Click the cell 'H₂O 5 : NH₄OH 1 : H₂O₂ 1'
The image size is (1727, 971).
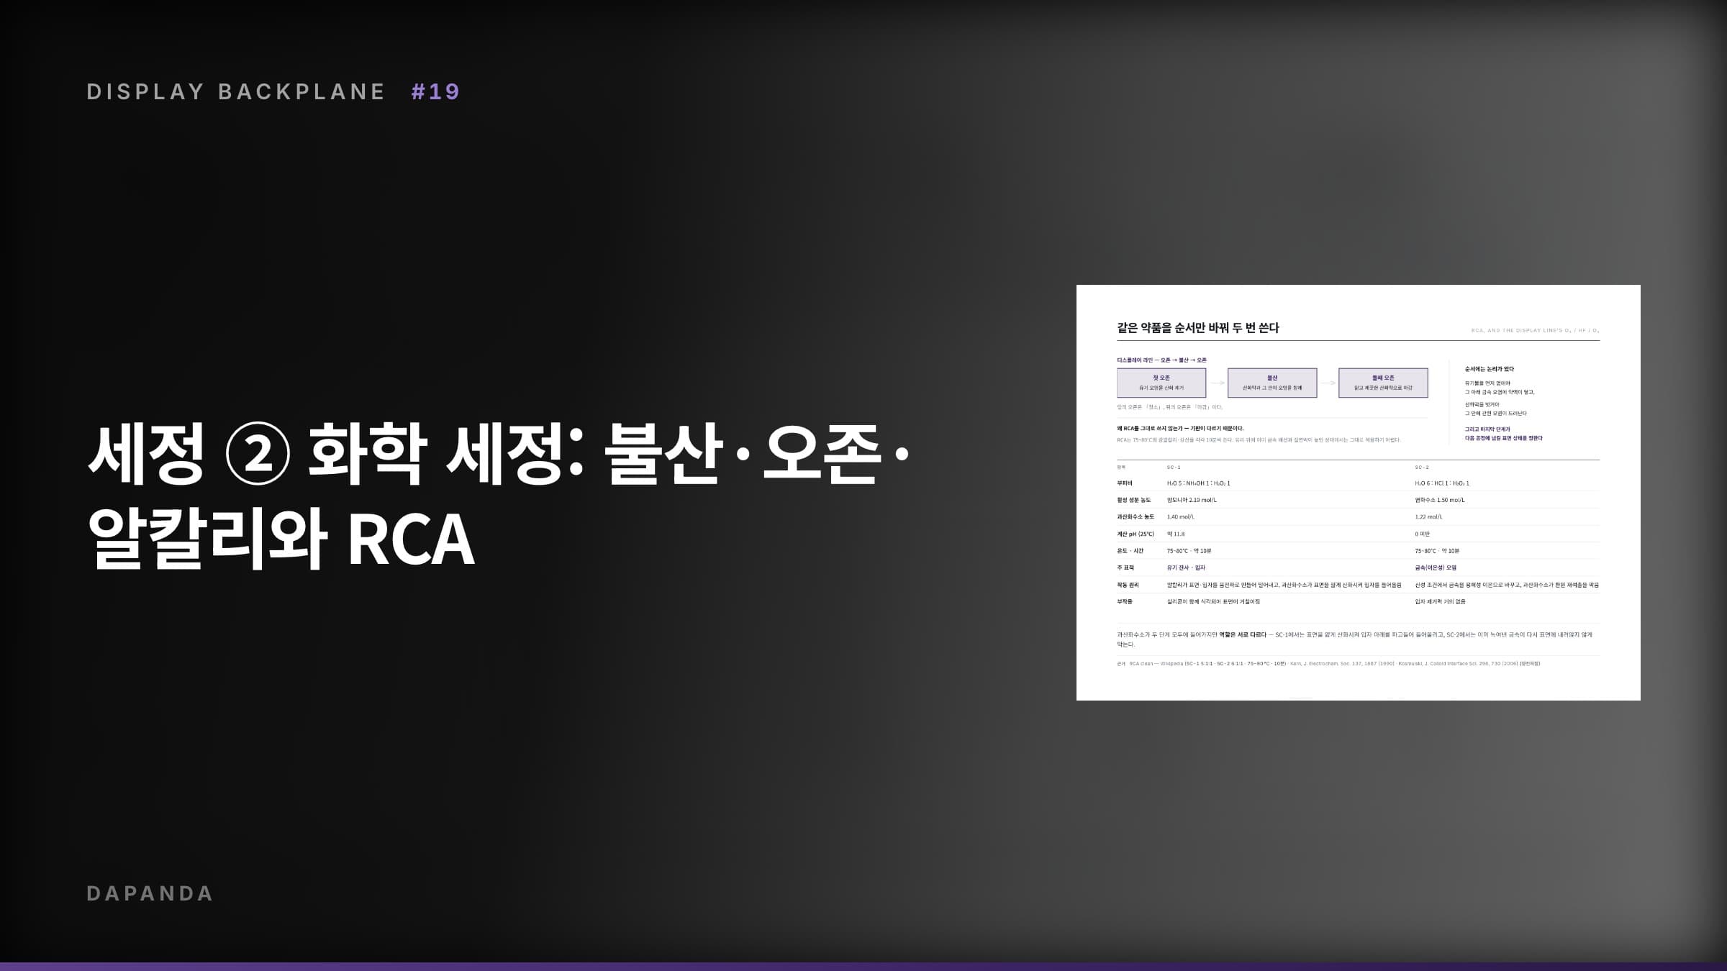1199,483
